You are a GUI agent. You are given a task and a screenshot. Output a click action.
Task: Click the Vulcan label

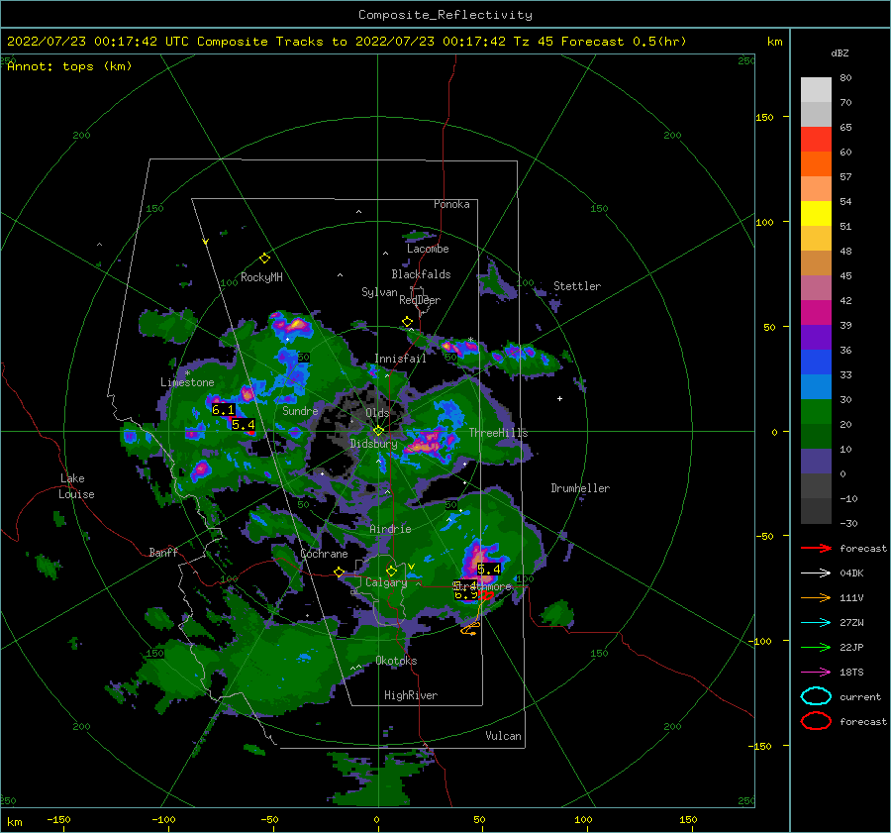(503, 736)
